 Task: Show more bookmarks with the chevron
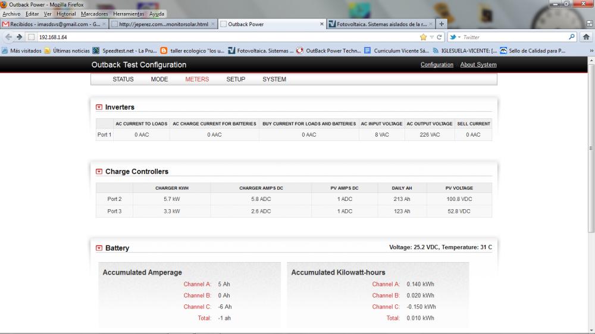pyautogui.click(x=591, y=51)
